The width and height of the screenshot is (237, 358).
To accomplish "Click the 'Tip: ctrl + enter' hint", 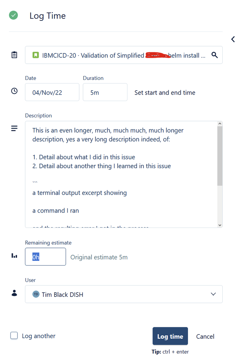I will (x=170, y=352).
